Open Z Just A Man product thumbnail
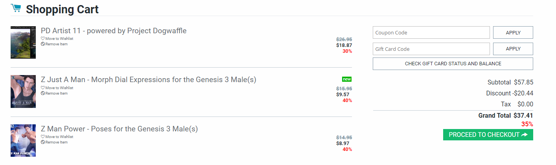The width and height of the screenshot is (556, 165). point(23,91)
